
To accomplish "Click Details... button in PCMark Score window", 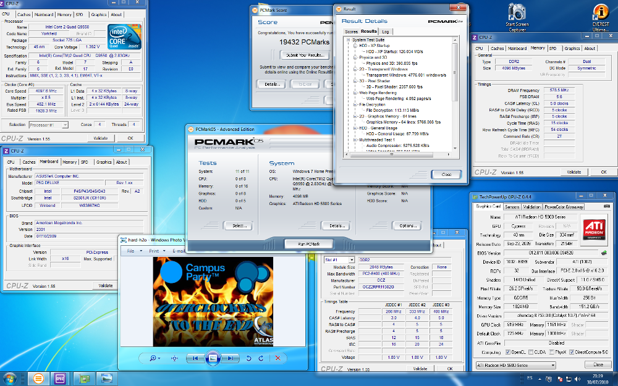I will [271, 84].
